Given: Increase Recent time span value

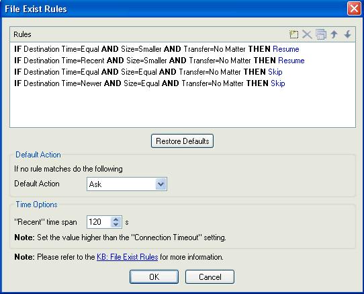Looking at the screenshot, I should pos(116,219).
